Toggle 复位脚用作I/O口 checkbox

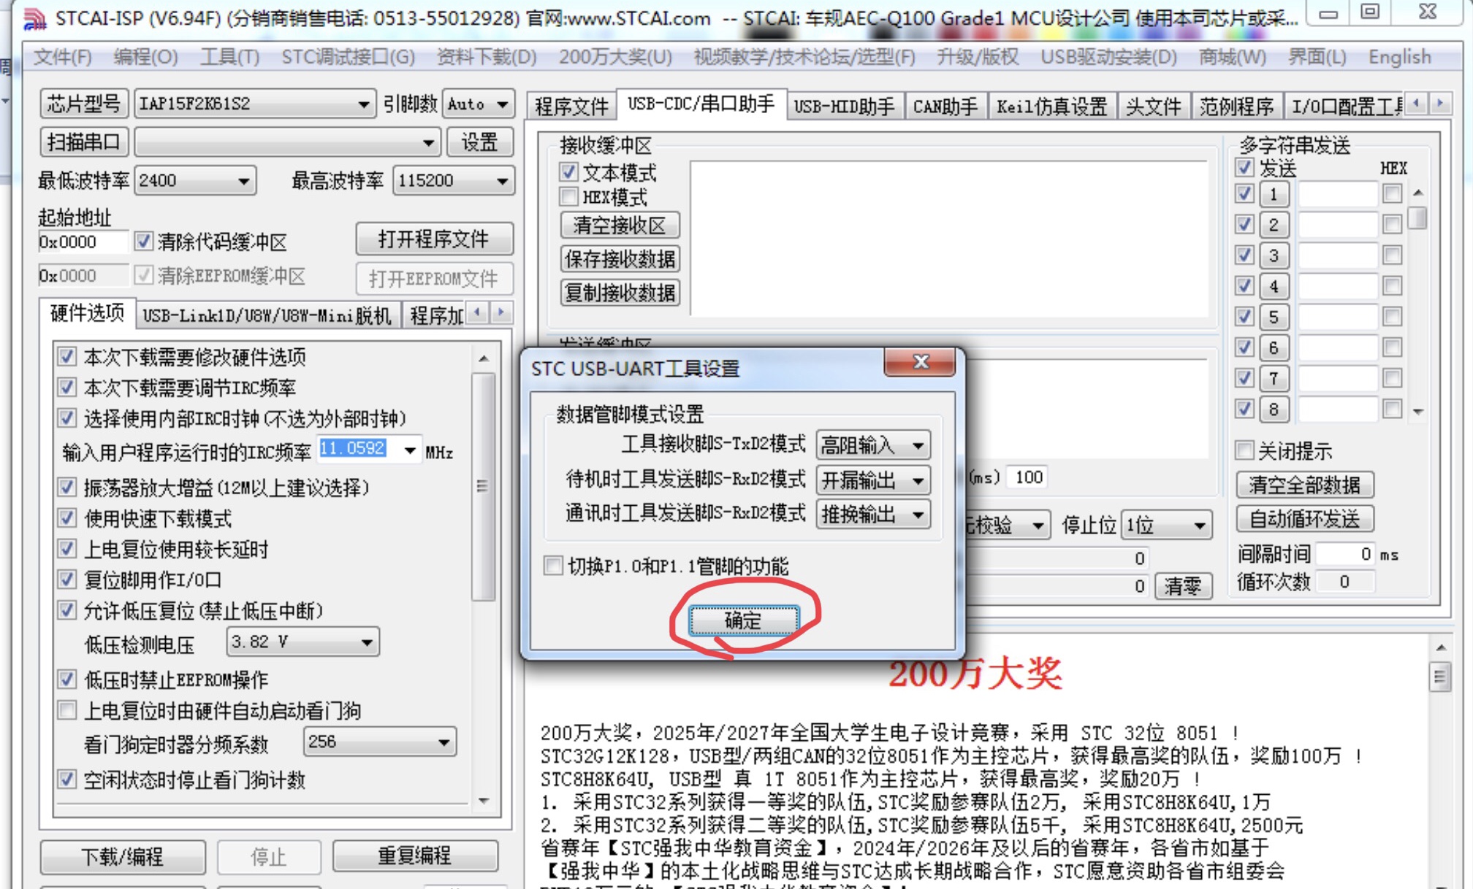[67, 580]
